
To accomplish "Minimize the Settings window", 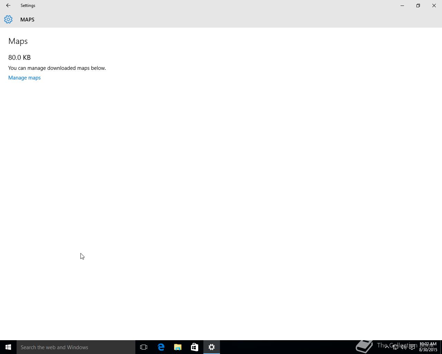I will pos(402,6).
